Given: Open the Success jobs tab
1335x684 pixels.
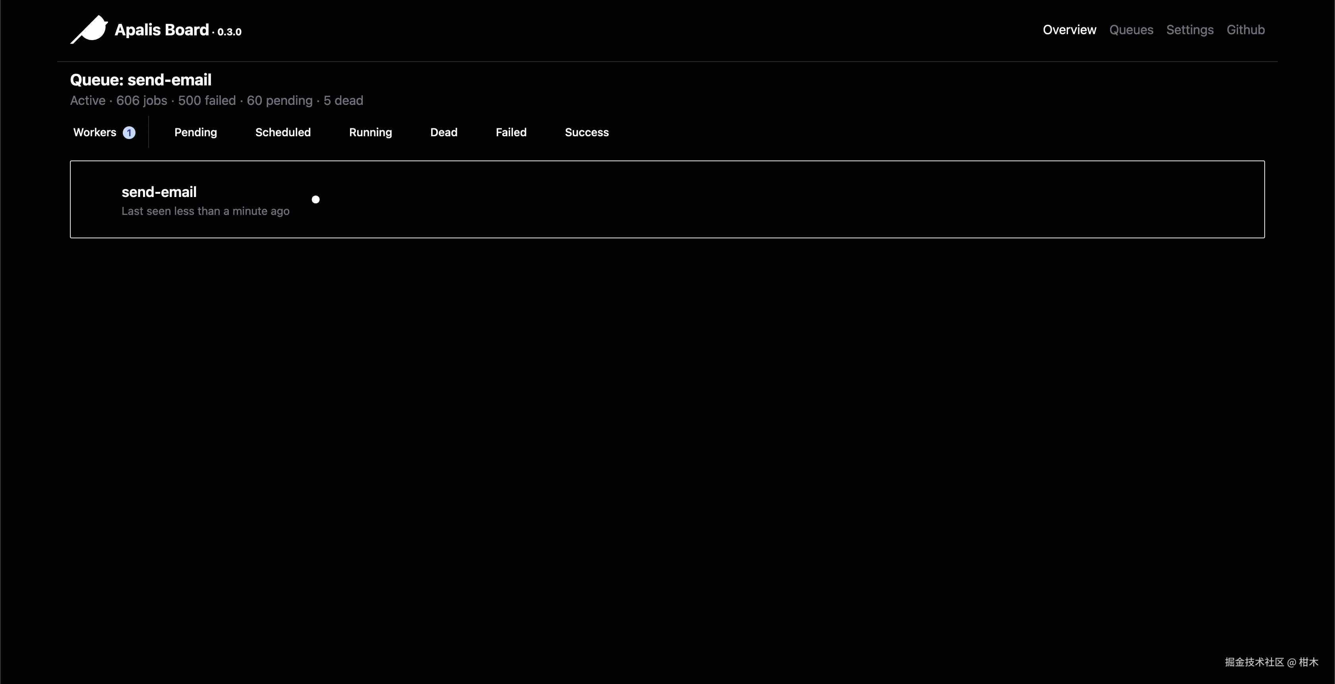Looking at the screenshot, I should pyautogui.click(x=587, y=133).
